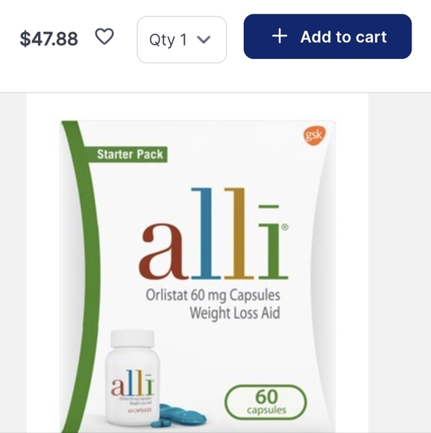
Task: Click the large multicolored alli logo
Action: pos(214,234)
